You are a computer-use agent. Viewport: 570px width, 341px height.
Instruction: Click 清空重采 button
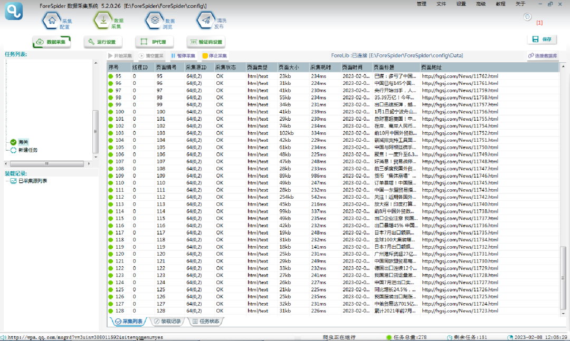151,55
